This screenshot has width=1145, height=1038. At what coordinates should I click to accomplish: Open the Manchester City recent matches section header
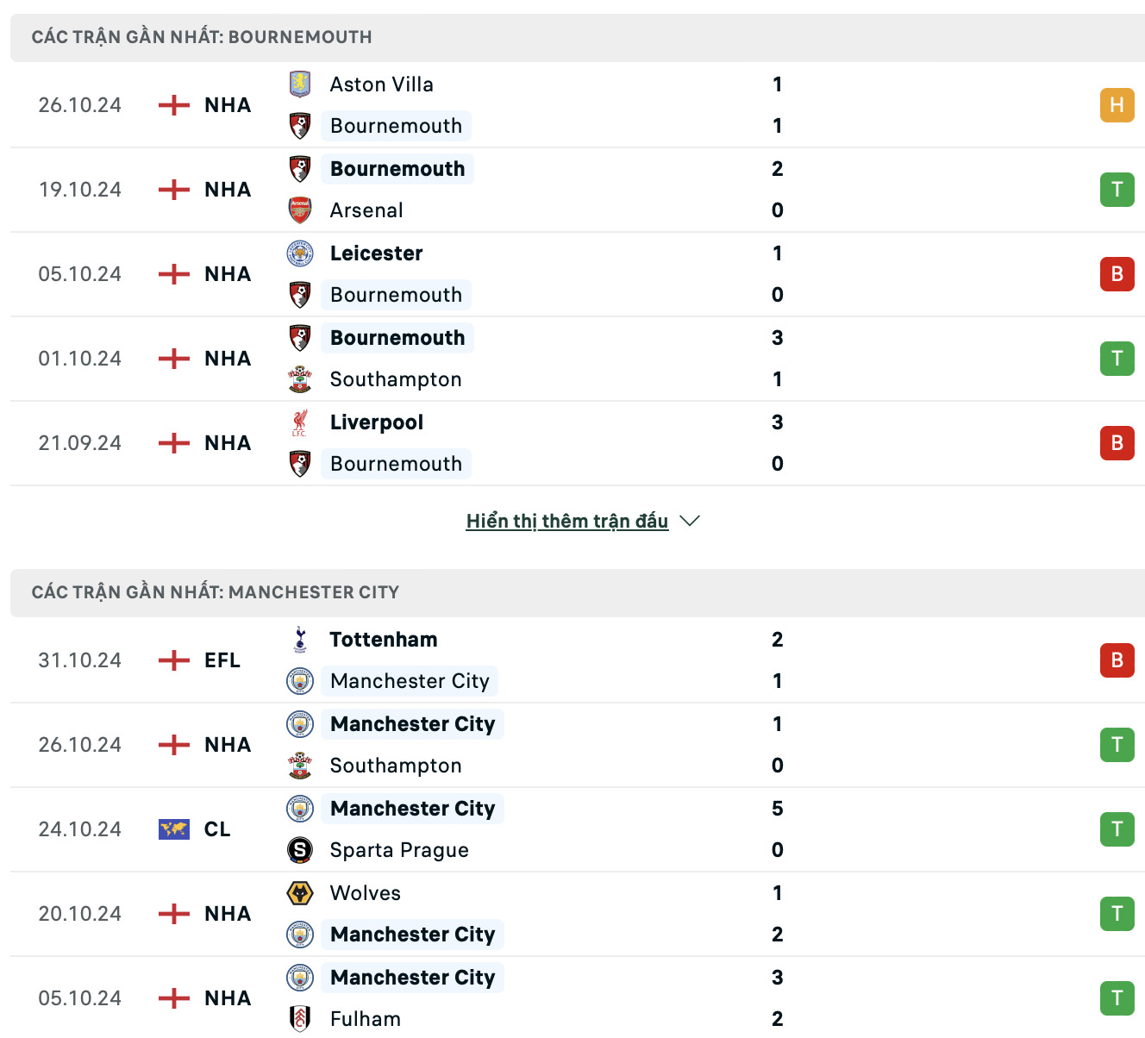click(x=216, y=592)
